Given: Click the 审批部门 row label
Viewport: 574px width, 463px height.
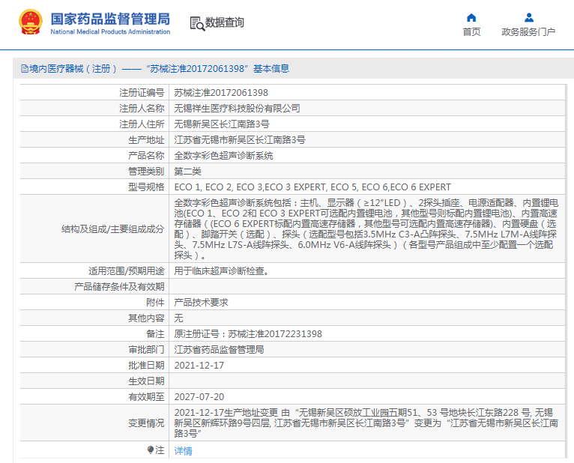Looking at the screenshot, I should 146,350.
